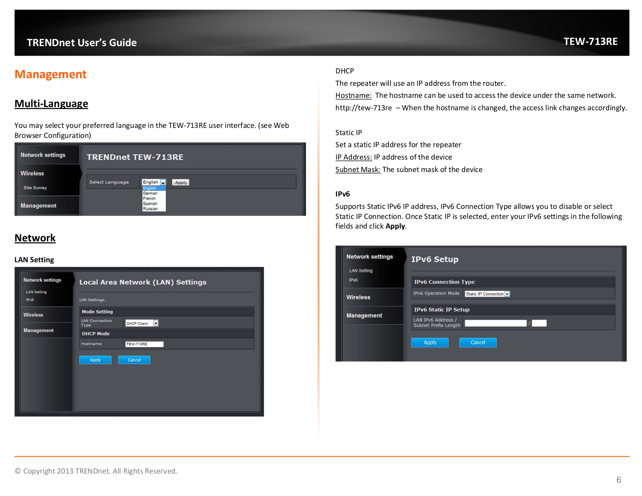This screenshot has height=496, width=642.
Task: Click Apply next to Select Language
Action: tap(181, 182)
